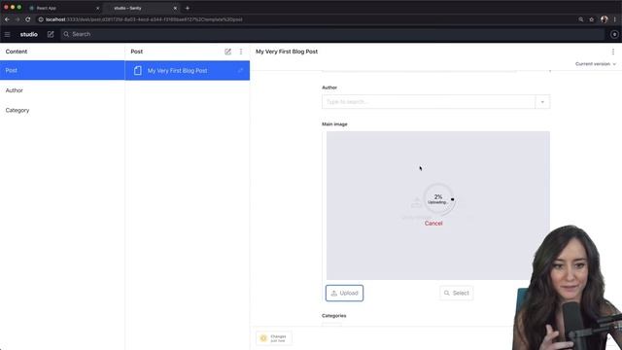Viewport: 622px width, 350px height.
Task: Select Post in Content list
Action: point(62,70)
